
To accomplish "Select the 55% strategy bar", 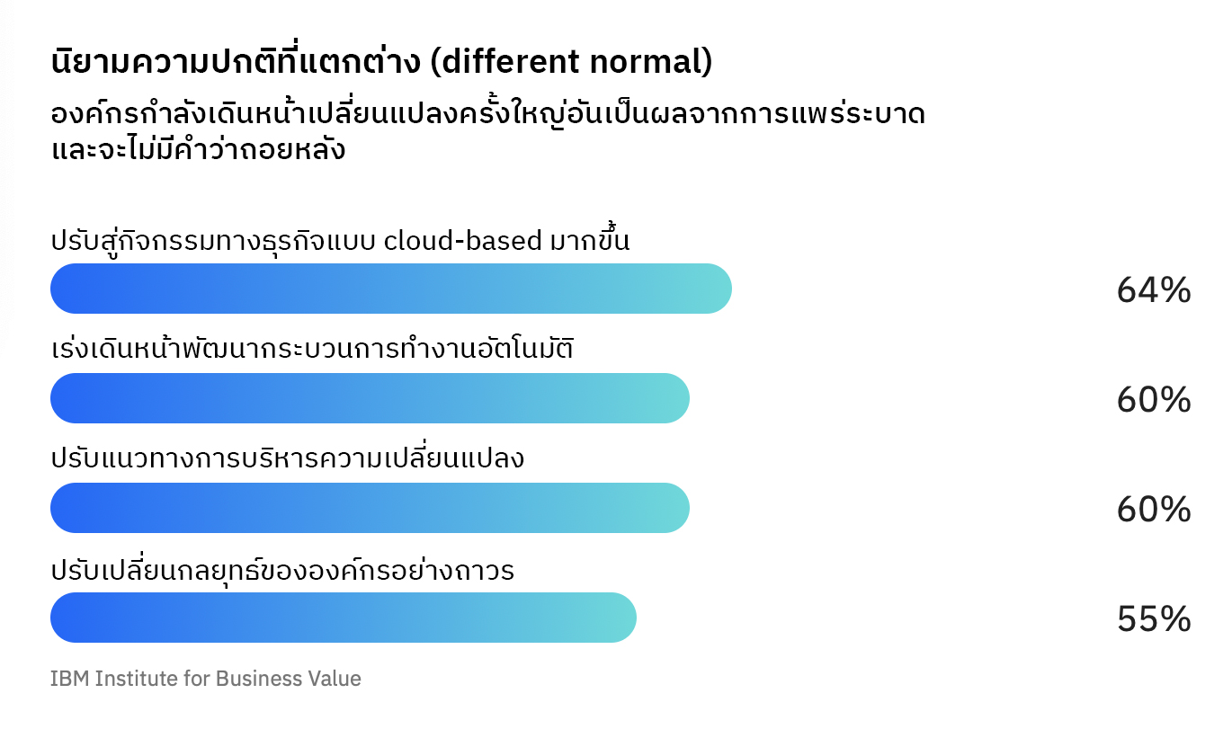I will (344, 618).
